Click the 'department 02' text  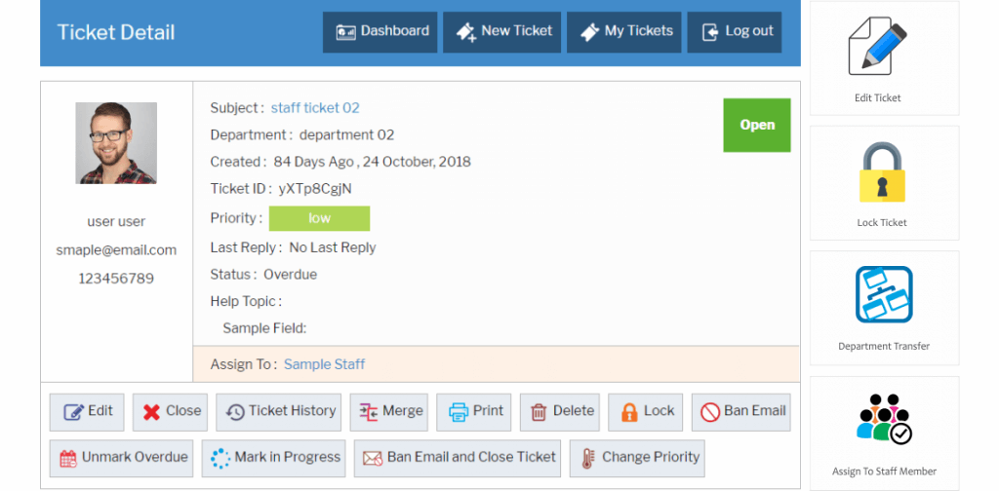[x=346, y=134]
